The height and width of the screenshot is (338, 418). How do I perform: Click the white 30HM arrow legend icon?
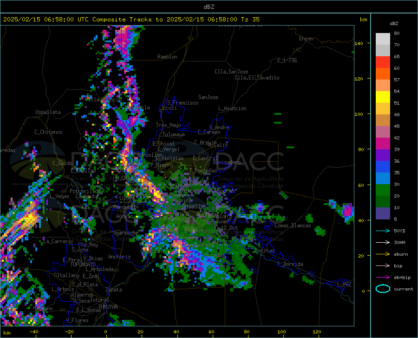point(383,243)
